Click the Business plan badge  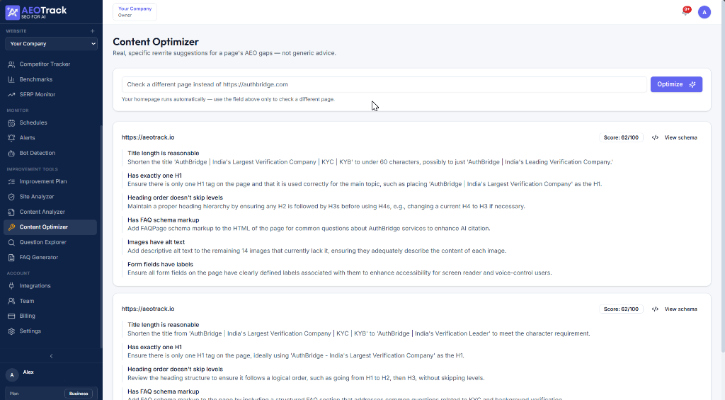(x=79, y=394)
